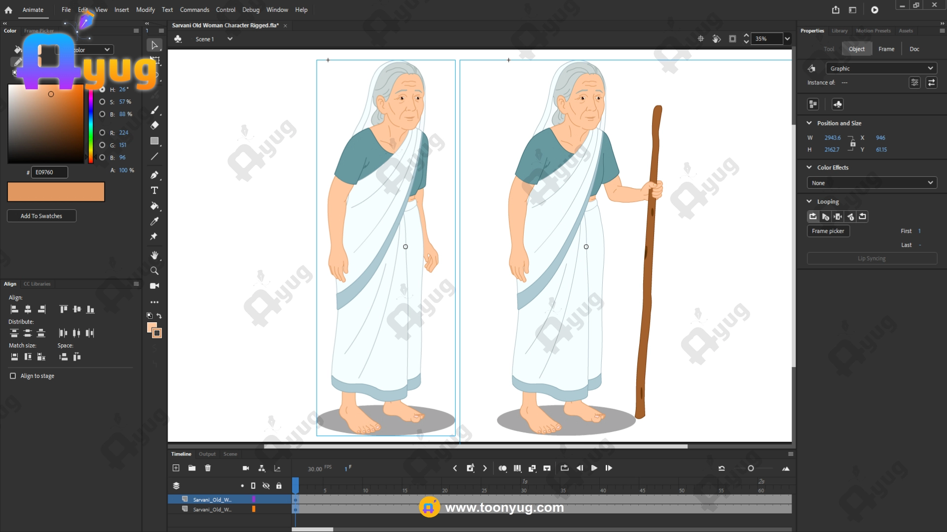The image size is (947, 532).
Task: Click the Frame picker button
Action: (x=828, y=231)
